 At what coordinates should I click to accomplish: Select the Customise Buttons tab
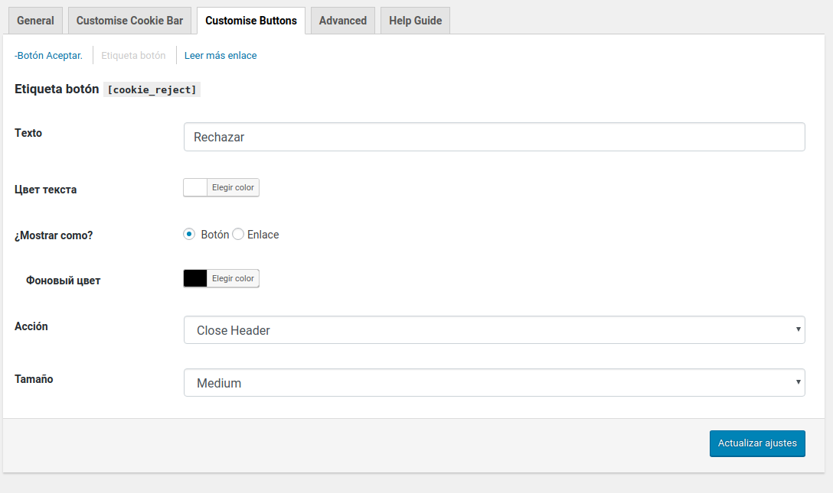click(x=251, y=21)
